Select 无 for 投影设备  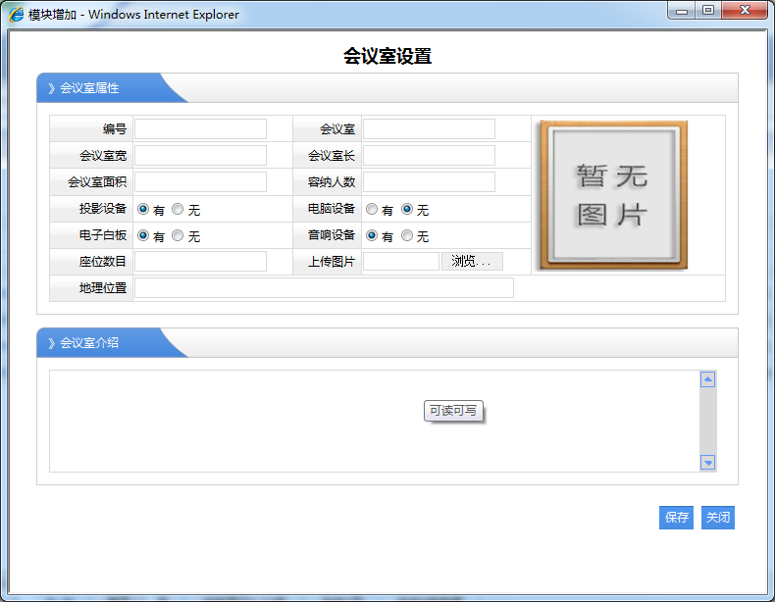pyautogui.click(x=178, y=209)
